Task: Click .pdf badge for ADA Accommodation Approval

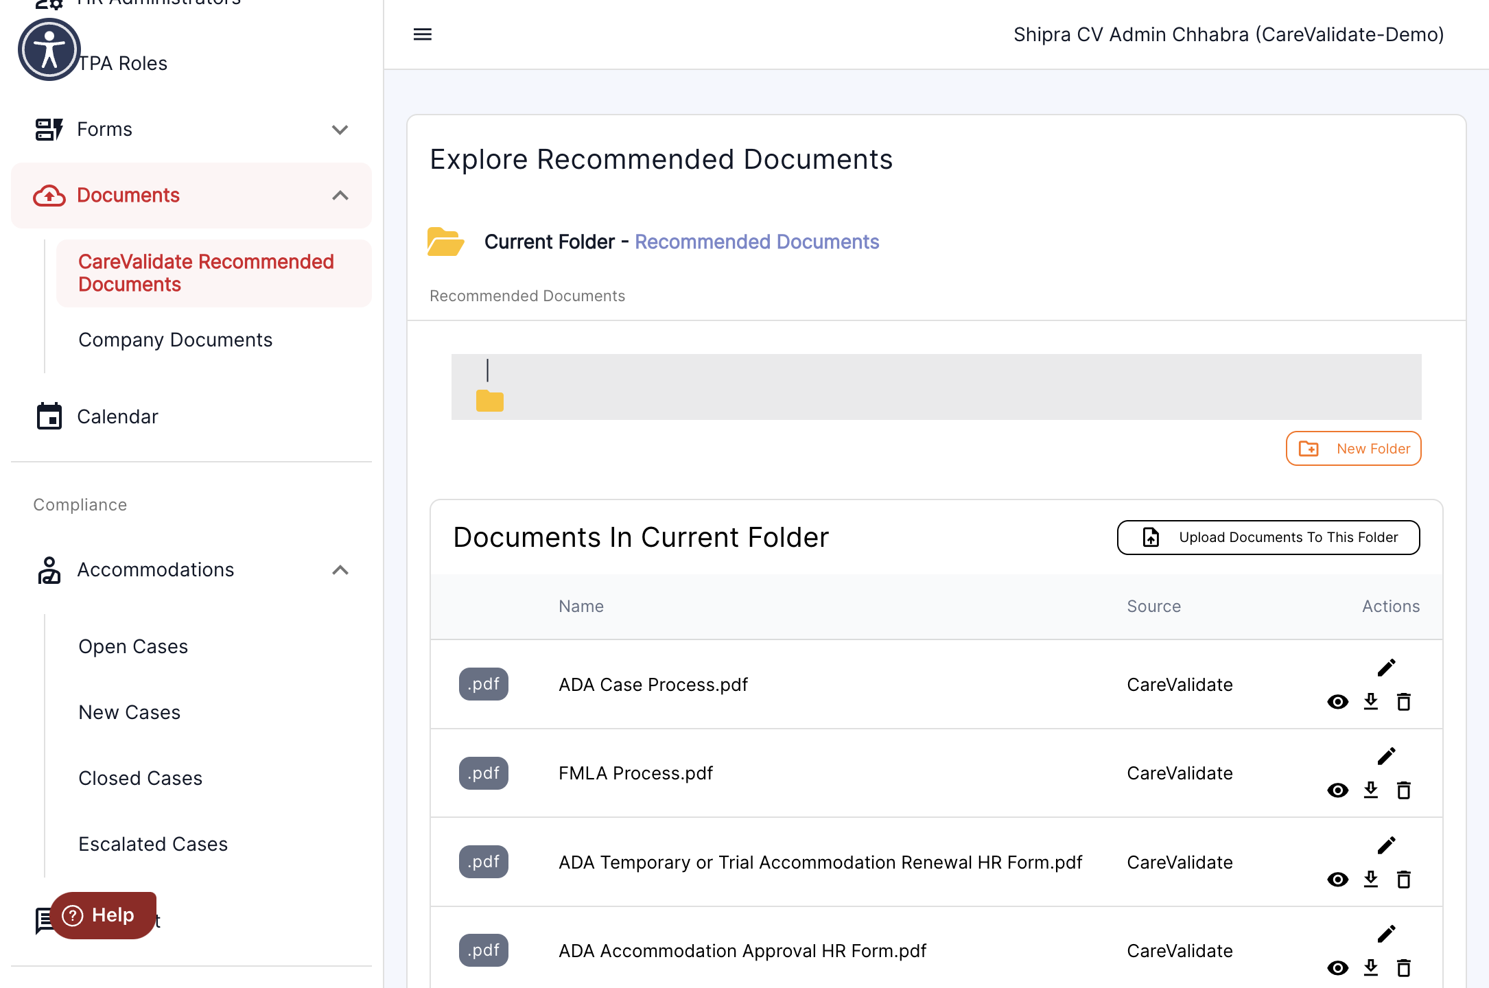Action: coord(484,950)
